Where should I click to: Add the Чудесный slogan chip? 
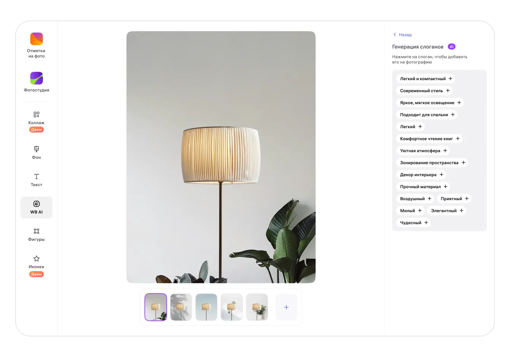(413, 223)
